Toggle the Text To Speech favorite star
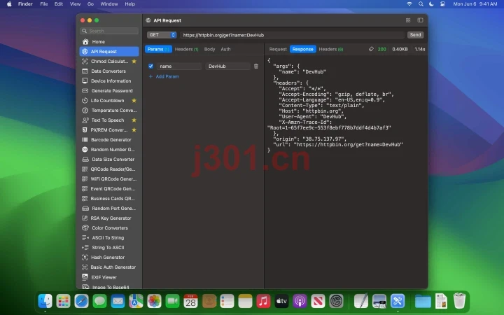This screenshot has width=504, height=315. 134,120
